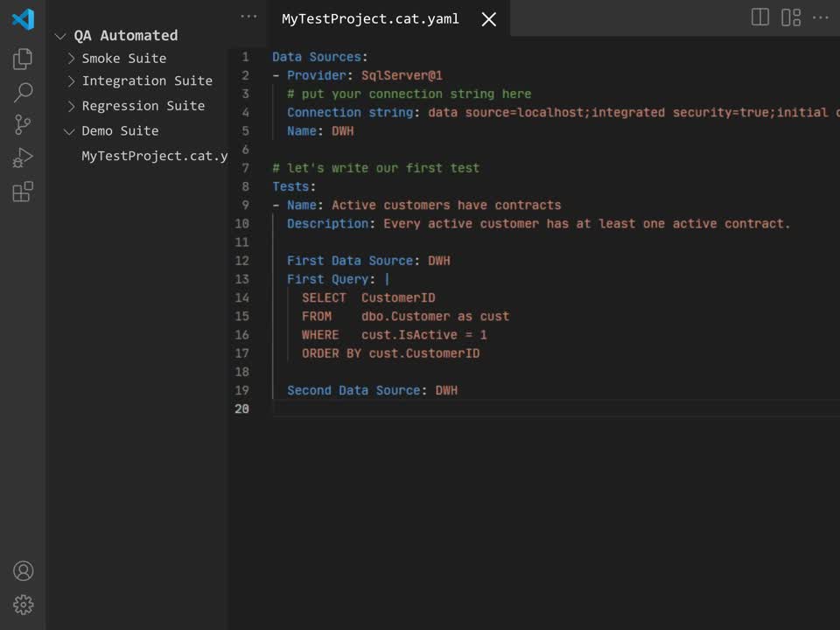
Task: Close the MyTestProject.cat.yaml tab
Action: (x=487, y=18)
